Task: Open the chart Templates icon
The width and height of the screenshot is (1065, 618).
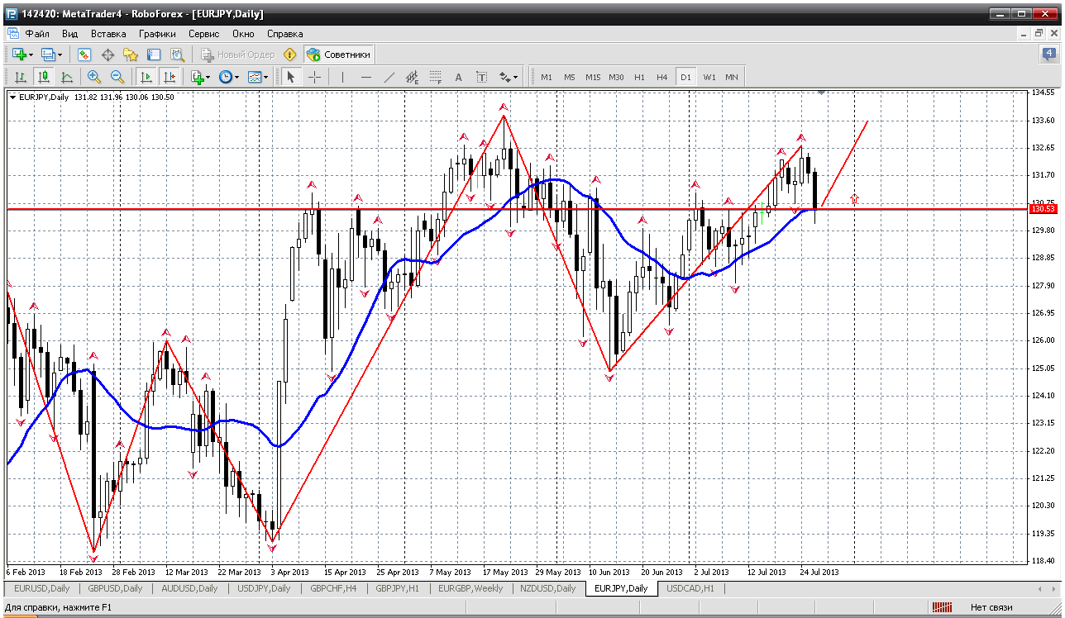Action: click(255, 77)
